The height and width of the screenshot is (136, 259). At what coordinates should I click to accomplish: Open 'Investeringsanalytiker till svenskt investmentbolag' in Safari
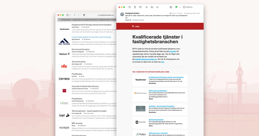[91, 37]
